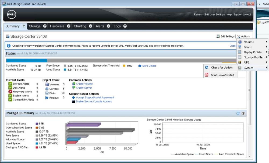The image size is (269, 163).
Task: Open the System submenu in Actions
Action: tap(253, 68)
